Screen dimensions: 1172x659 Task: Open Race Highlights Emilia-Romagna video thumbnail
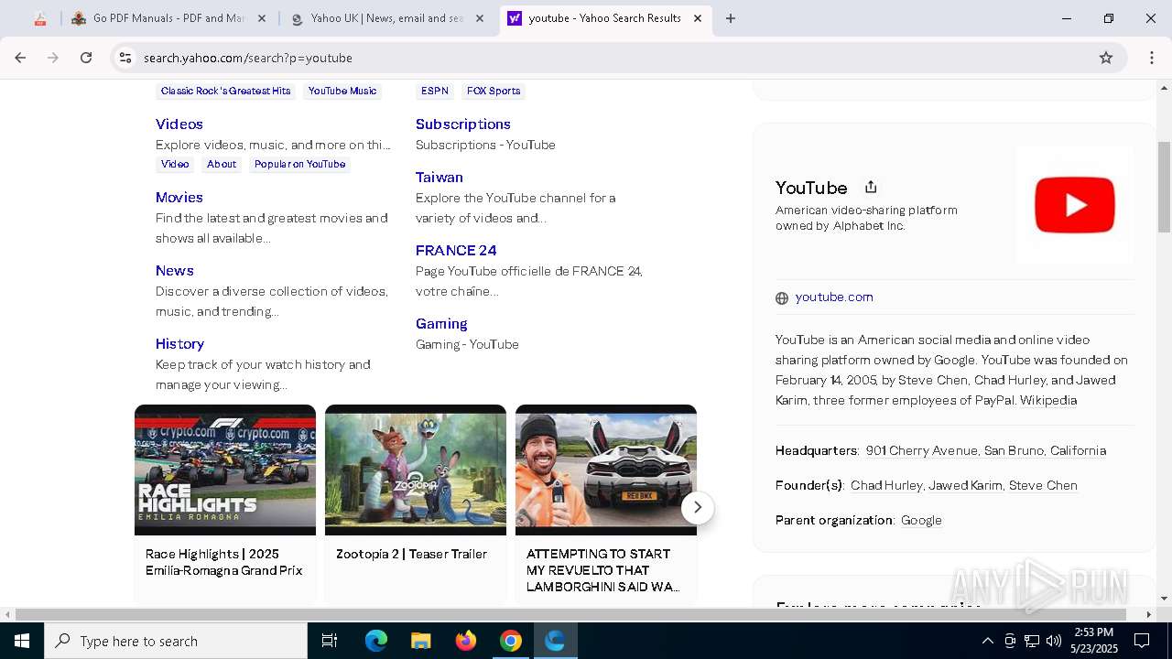click(x=225, y=470)
